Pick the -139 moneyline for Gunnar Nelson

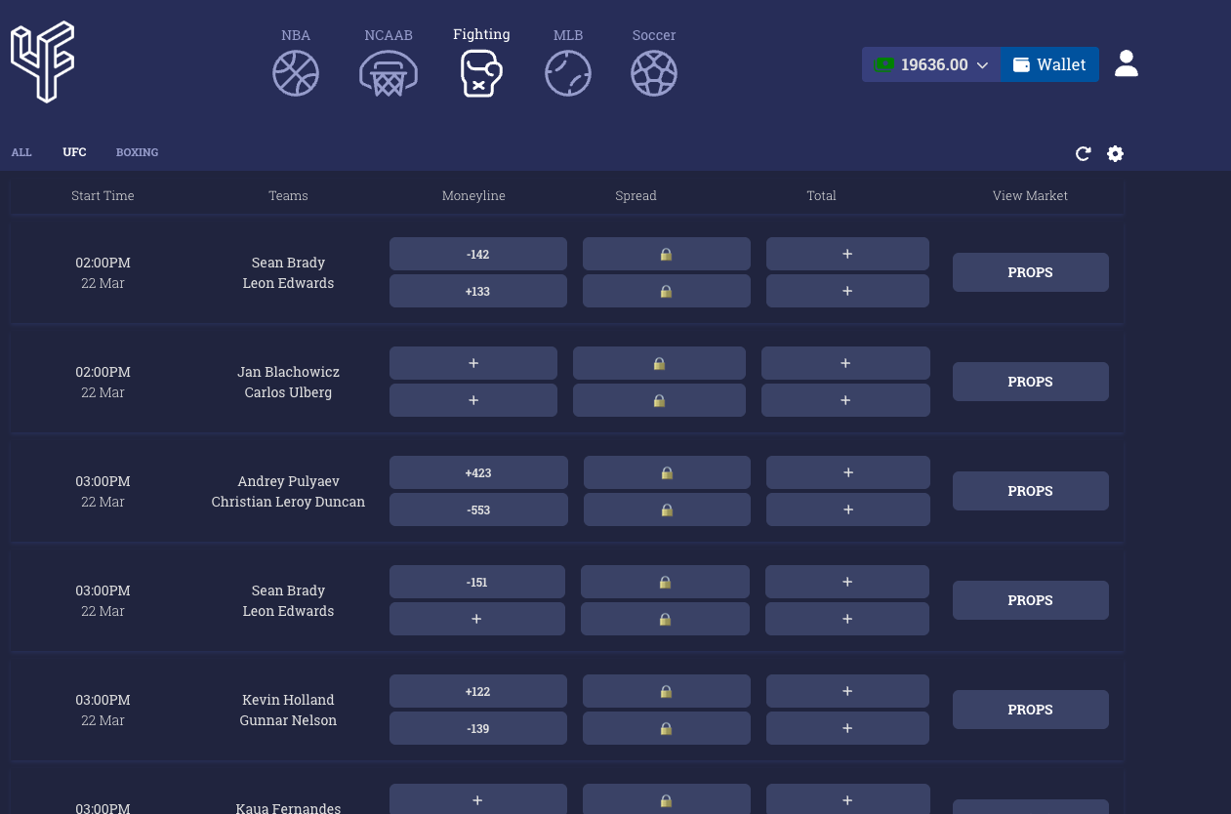click(478, 728)
